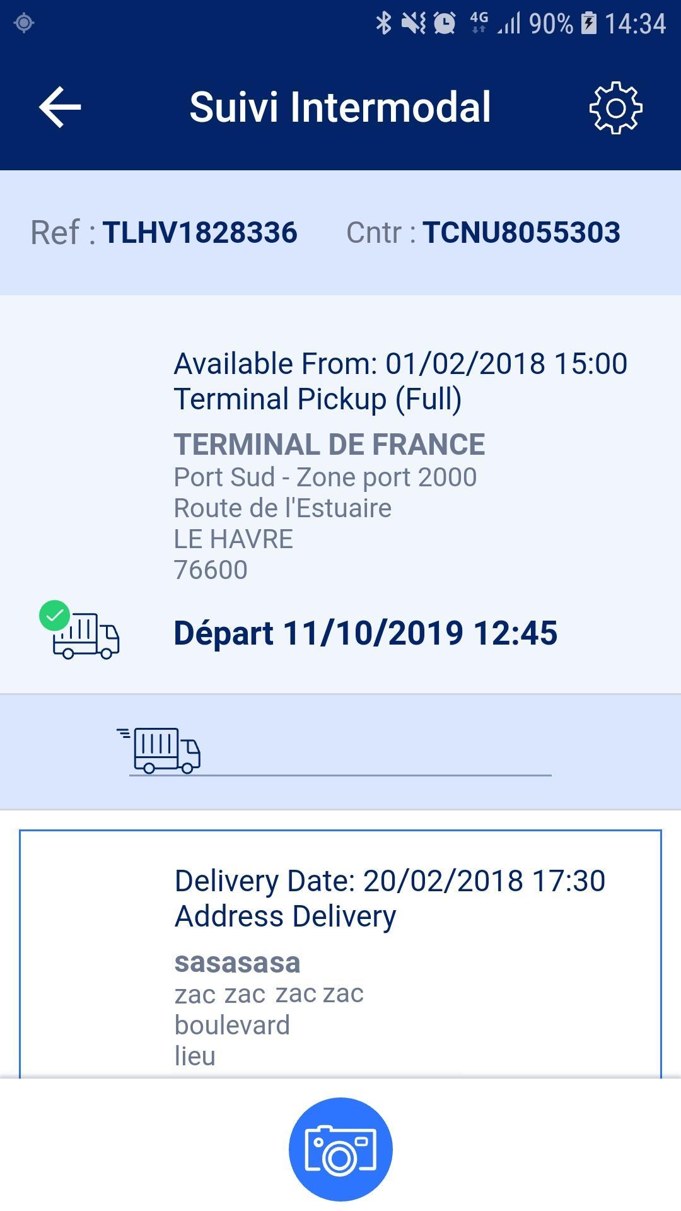The width and height of the screenshot is (681, 1211).
Task: Tap the Départ 11/10/2019 12:45 line
Action: [366, 633]
